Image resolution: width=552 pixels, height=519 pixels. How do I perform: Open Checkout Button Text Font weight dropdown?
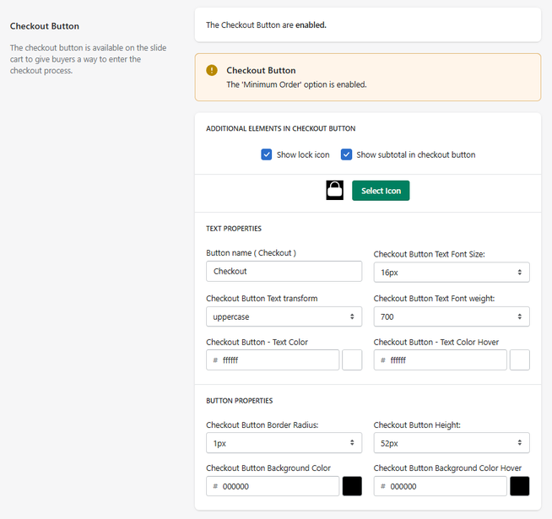(x=452, y=316)
